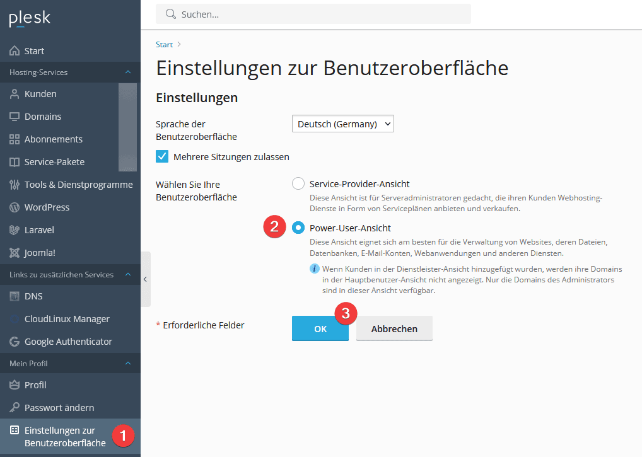Click the Laravel icon in sidebar
Image resolution: width=642 pixels, height=457 pixels.
pyautogui.click(x=15, y=230)
